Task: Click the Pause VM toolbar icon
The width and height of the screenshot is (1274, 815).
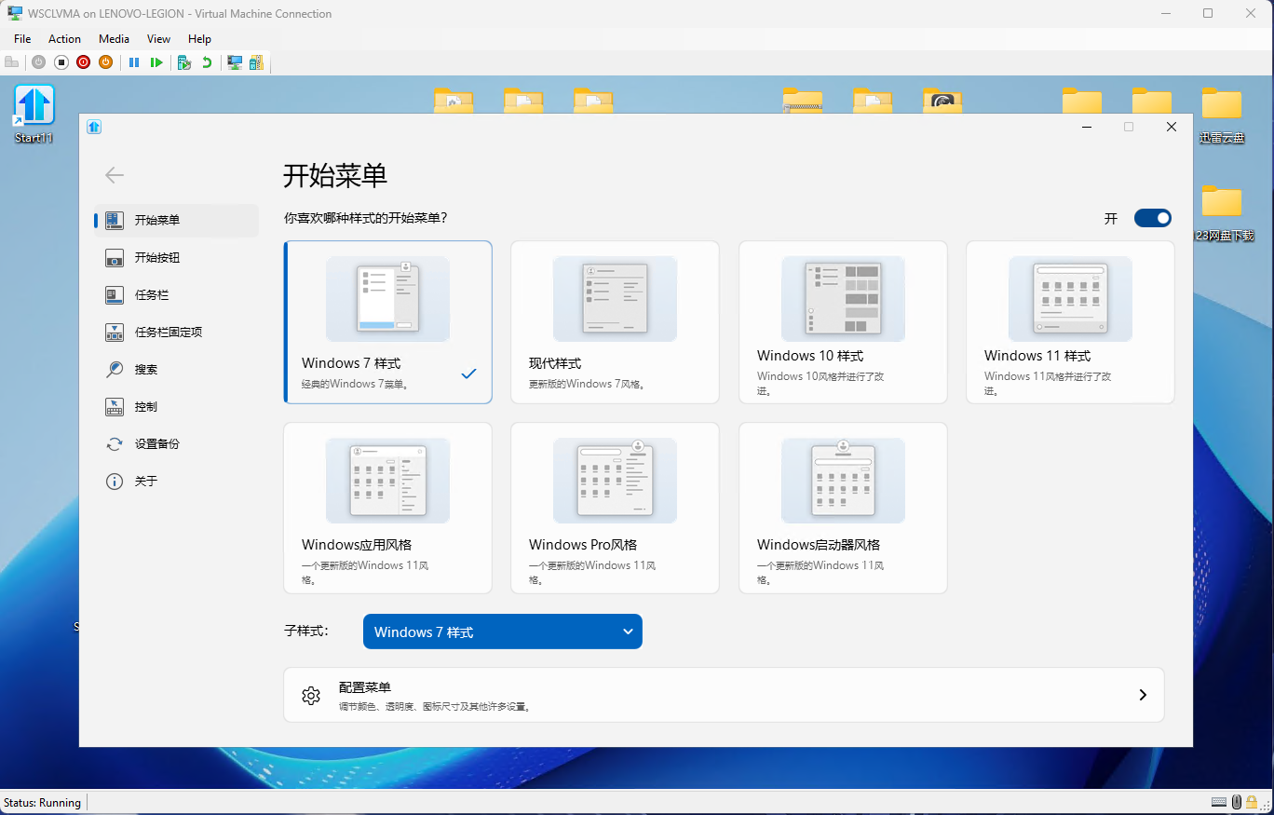Action: [134, 62]
